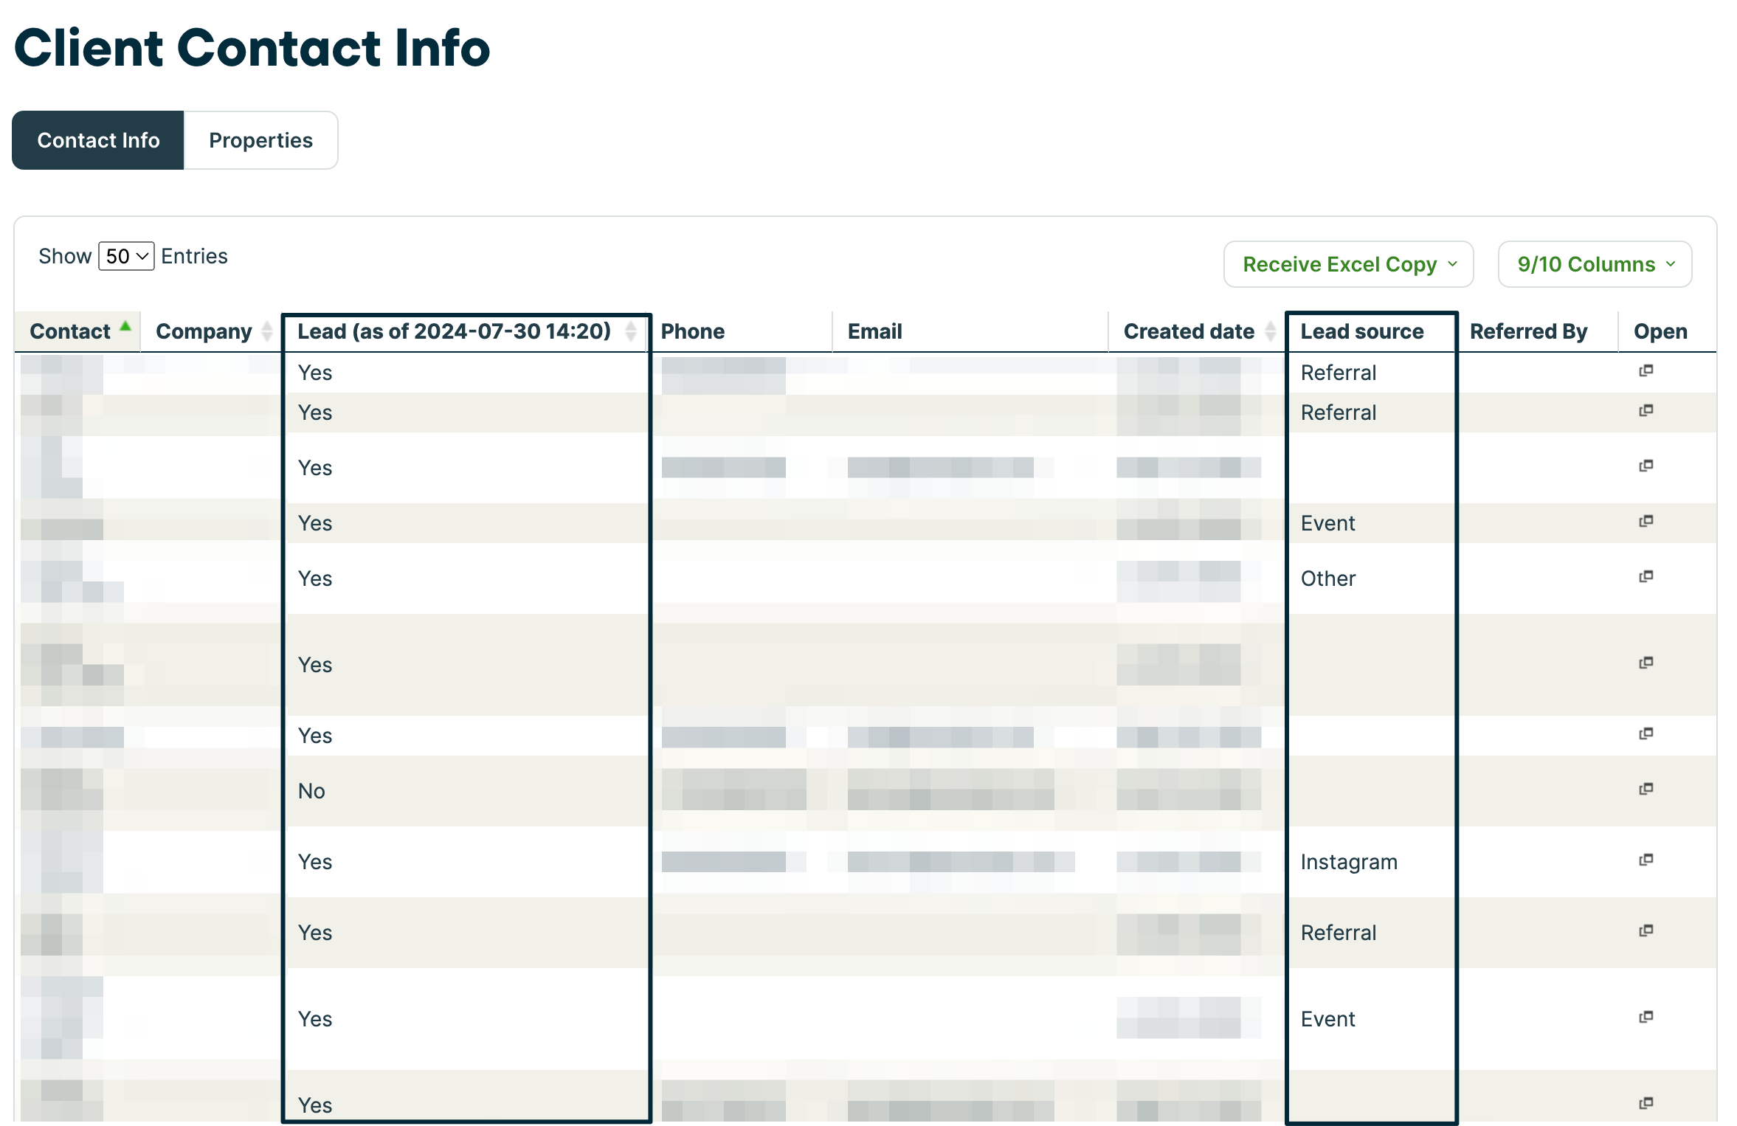Image resolution: width=1737 pixels, height=1126 pixels.
Task: Select the Contact Info tab
Action: (x=98, y=139)
